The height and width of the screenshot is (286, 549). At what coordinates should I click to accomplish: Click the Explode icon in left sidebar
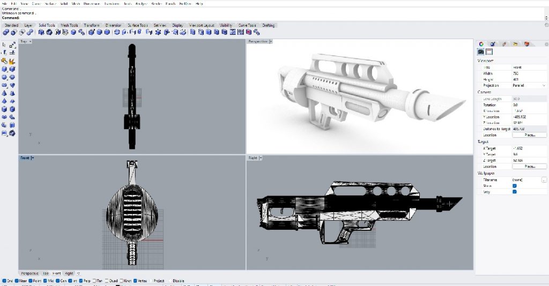[x=12, y=61]
